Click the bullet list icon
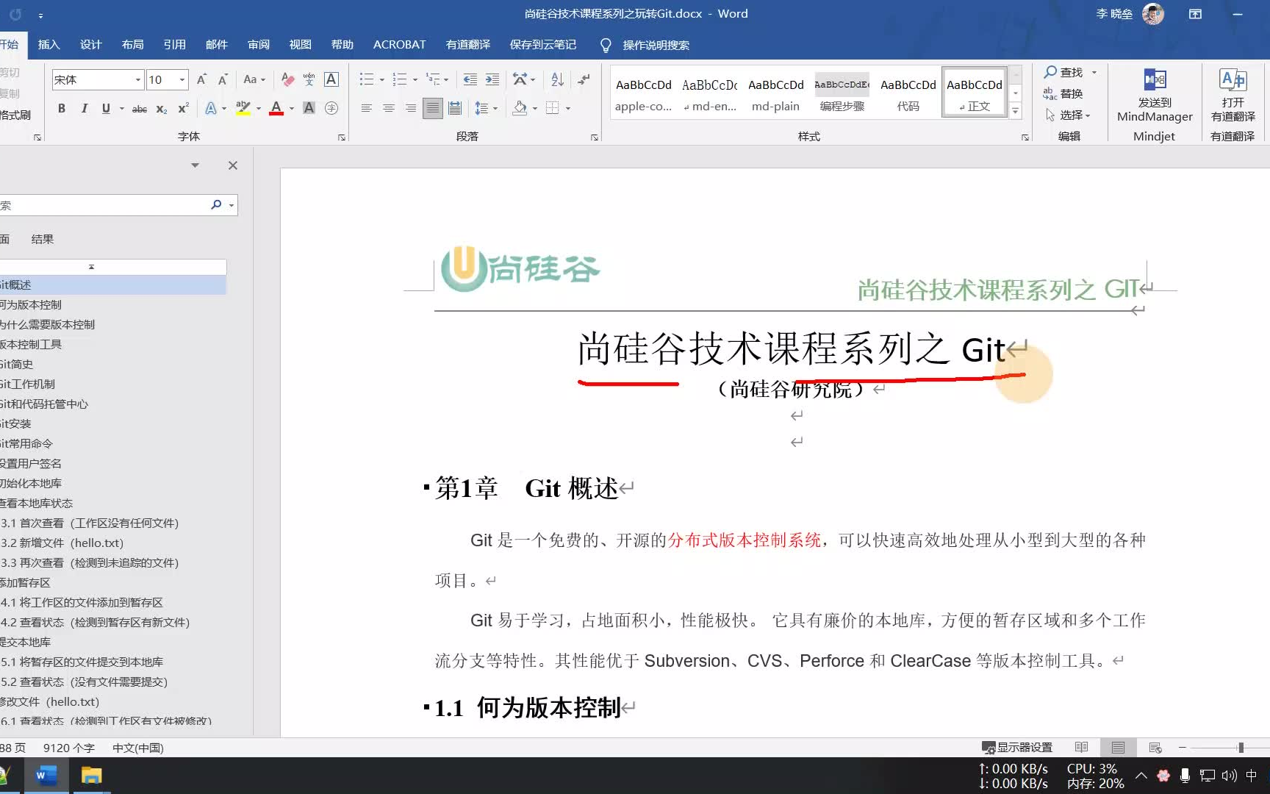Image resolution: width=1270 pixels, height=794 pixels. pos(366,79)
